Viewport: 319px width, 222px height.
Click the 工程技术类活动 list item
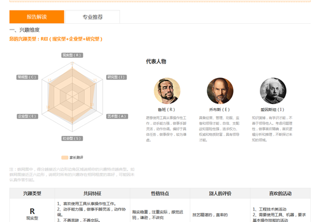pyautogui.click(x=270, y=209)
